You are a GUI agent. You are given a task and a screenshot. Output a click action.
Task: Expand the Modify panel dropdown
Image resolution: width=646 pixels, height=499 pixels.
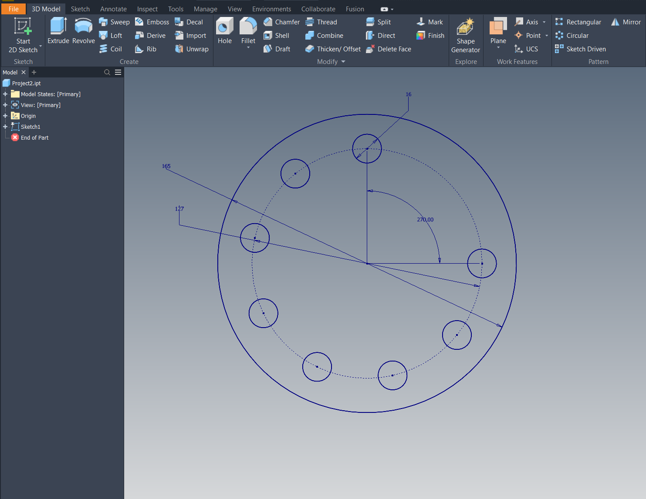click(343, 62)
